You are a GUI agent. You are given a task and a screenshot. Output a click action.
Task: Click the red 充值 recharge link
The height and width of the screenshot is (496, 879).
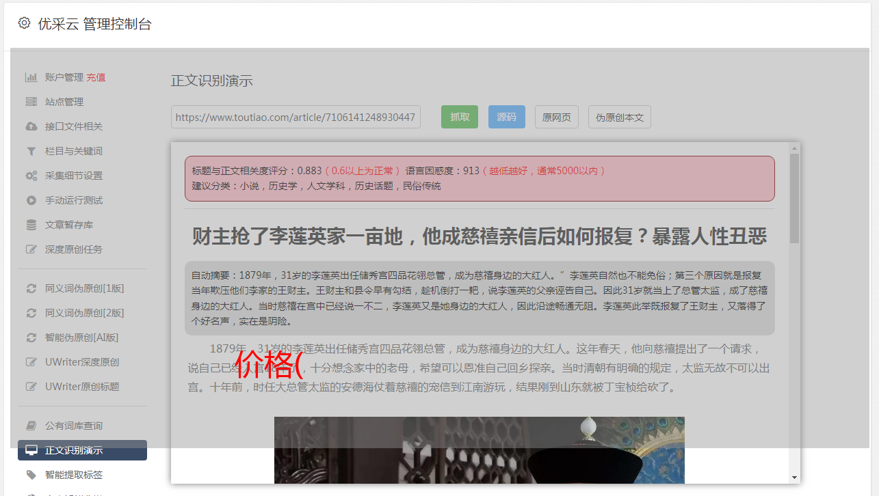click(x=96, y=77)
